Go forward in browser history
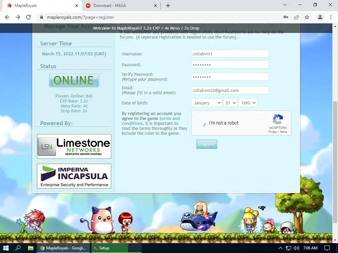The image size is (338, 253). pos(18,17)
